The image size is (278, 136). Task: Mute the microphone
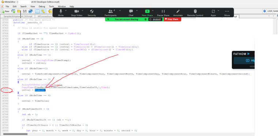pos(61,12)
